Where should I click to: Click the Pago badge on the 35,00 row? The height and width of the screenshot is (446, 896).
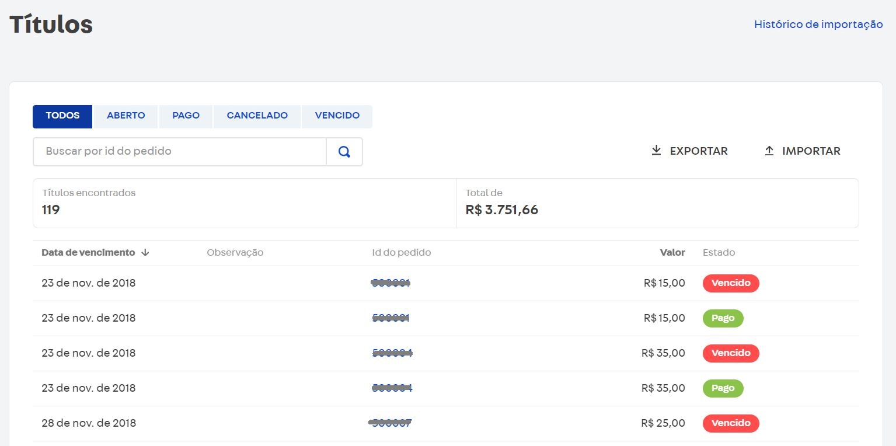pos(723,388)
